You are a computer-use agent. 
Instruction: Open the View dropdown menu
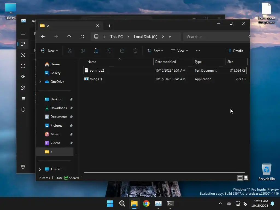[179, 51]
